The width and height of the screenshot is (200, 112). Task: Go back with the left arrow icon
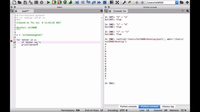pyautogui.click(x=137, y=2)
